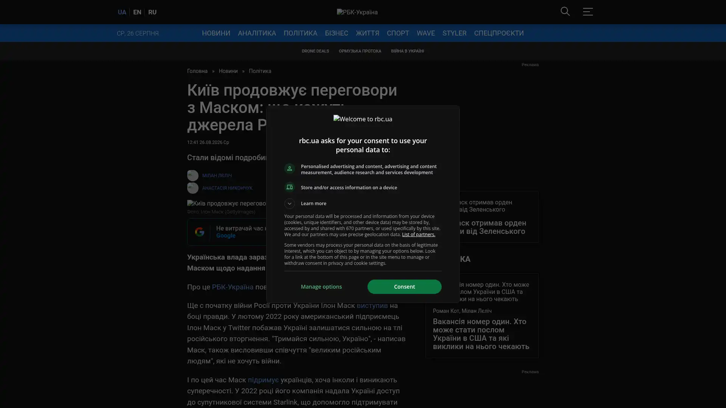The height and width of the screenshot is (408, 726).
Task: Open the DRONE DEALS topic
Action: pyautogui.click(x=315, y=51)
